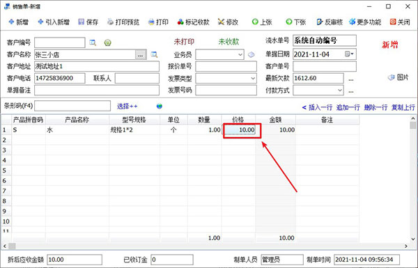Click the table's vertical scrollbar down arrow
Screen dimensions: 418x268
tap(413, 239)
